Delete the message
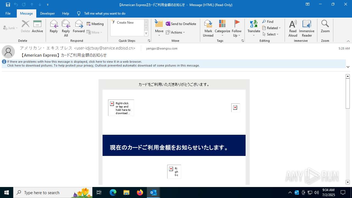352x198 pixels. [x=26, y=27]
